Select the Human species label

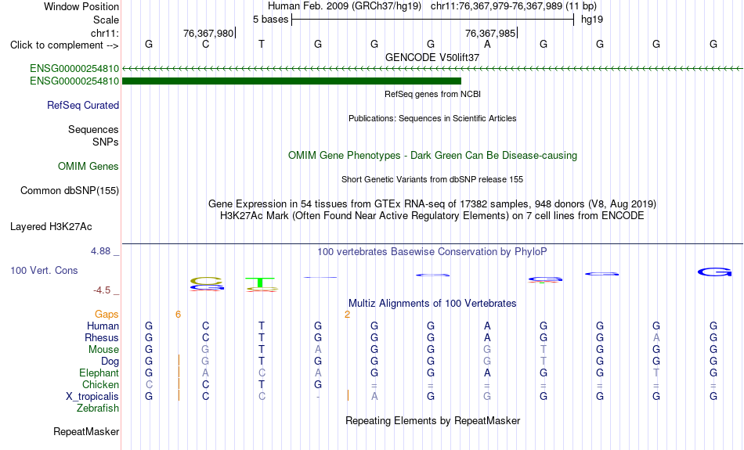tap(103, 326)
